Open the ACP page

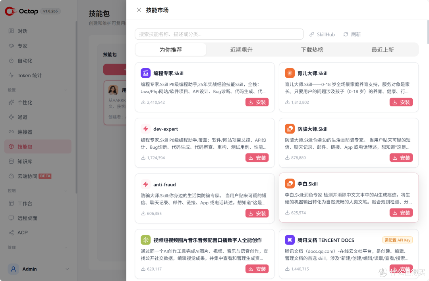click(x=38, y=233)
